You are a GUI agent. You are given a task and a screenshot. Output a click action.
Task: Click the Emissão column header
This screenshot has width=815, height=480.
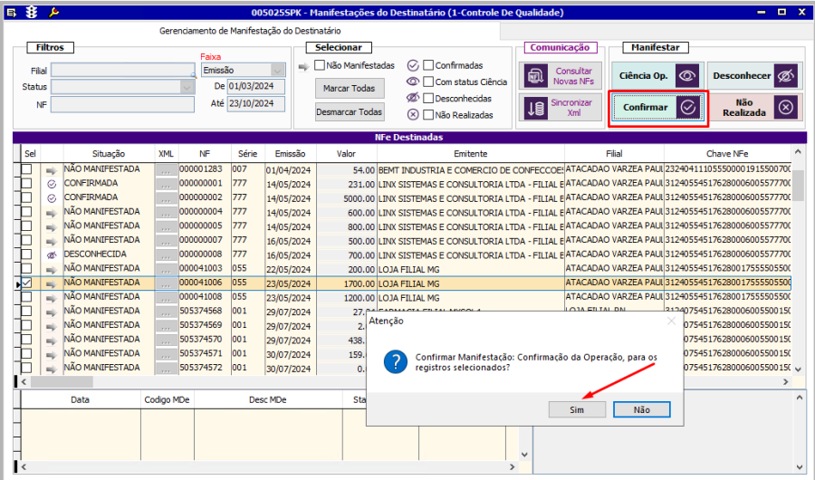(x=290, y=154)
